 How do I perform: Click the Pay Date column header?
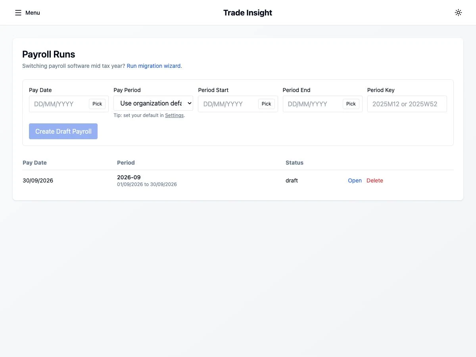[35, 163]
